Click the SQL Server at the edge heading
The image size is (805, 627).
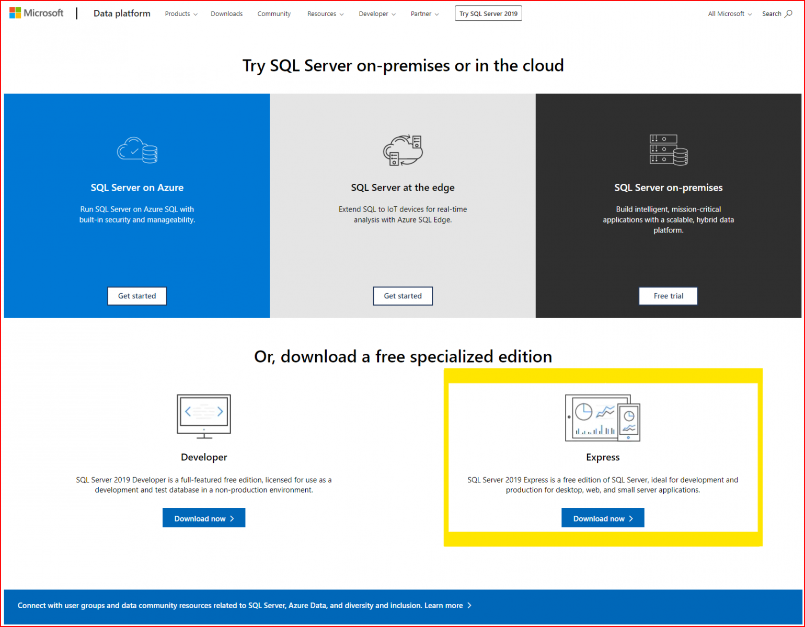click(x=402, y=188)
